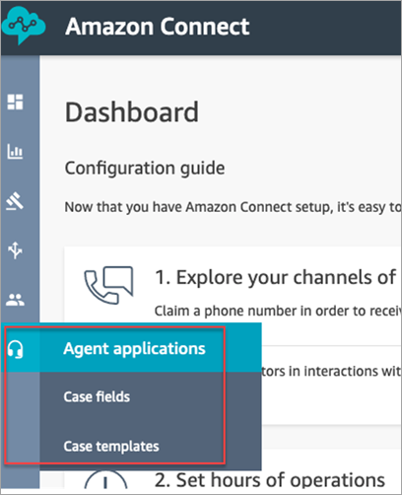The width and height of the screenshot is (402, 495).
Task: Click the Now that you have Amazon Connect text
Action: (233, 207)
